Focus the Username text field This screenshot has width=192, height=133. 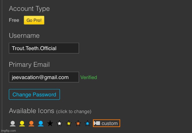(44, 48)
